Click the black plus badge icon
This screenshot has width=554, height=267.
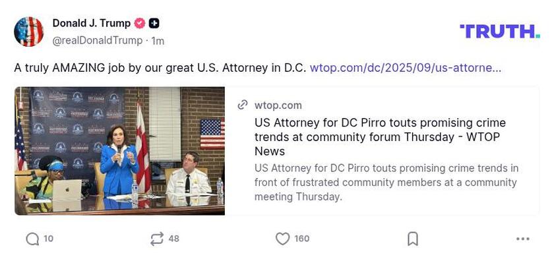[x=154, y=24]
